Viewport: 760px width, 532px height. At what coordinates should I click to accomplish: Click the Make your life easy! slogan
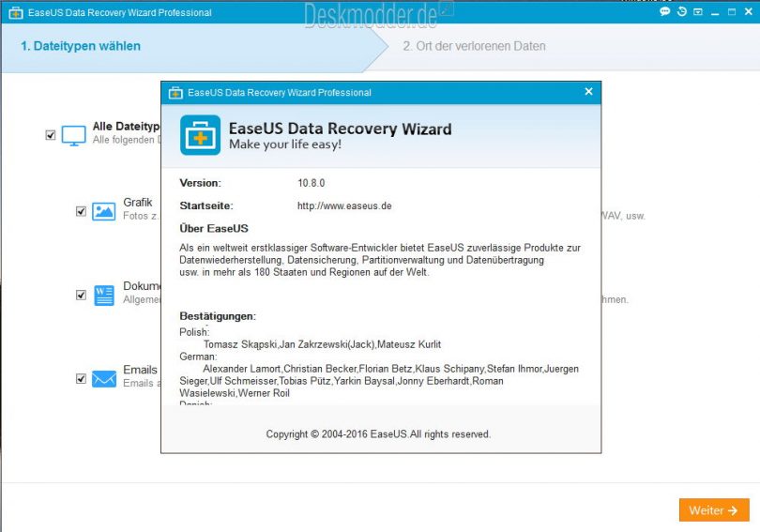click(285, 144)
